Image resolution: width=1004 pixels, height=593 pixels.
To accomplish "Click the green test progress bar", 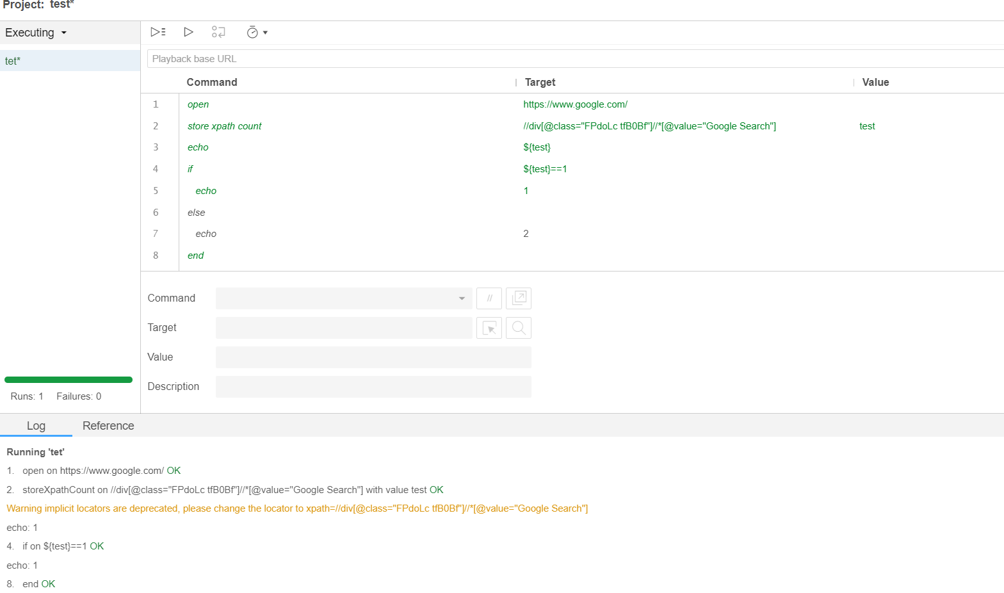I will click(69, 380).
